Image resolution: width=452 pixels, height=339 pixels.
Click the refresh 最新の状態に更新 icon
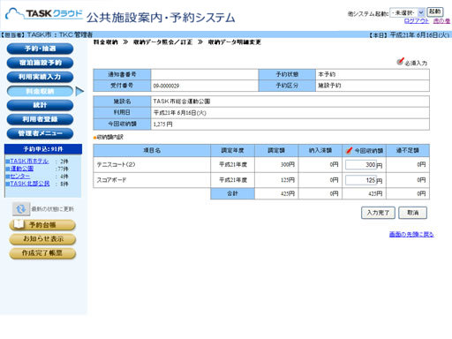point(21,209)
